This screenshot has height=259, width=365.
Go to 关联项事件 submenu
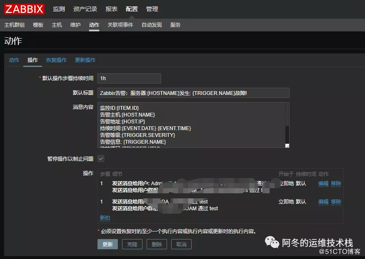coord(120,25)
